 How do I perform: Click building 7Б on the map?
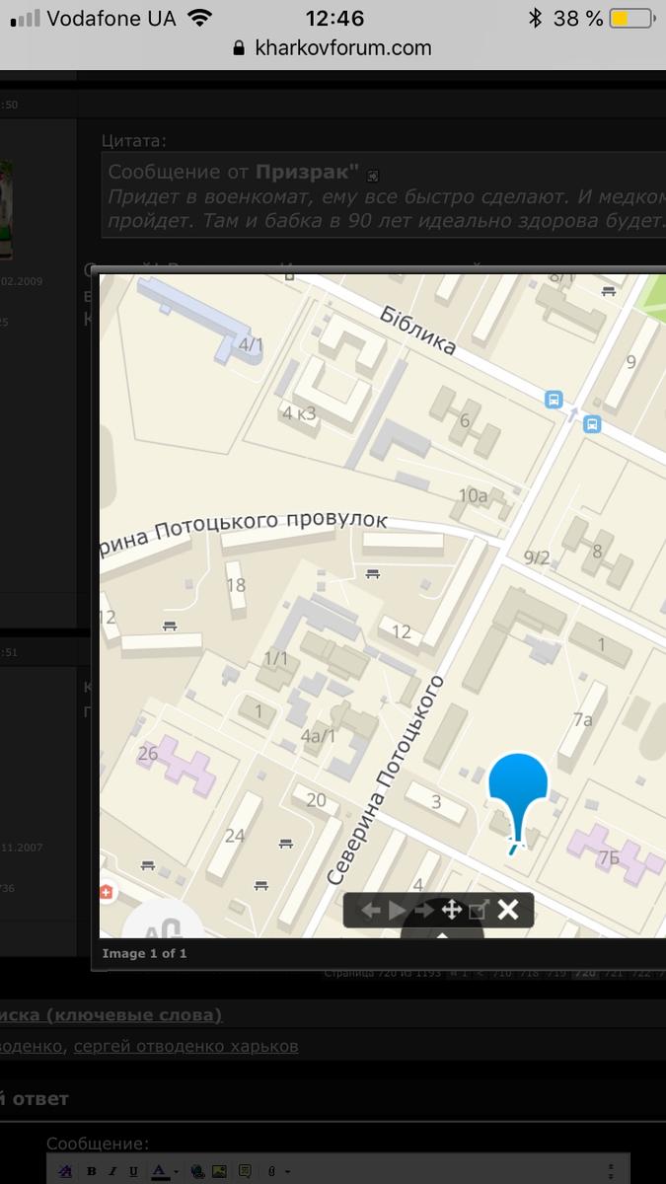(610, 857)
